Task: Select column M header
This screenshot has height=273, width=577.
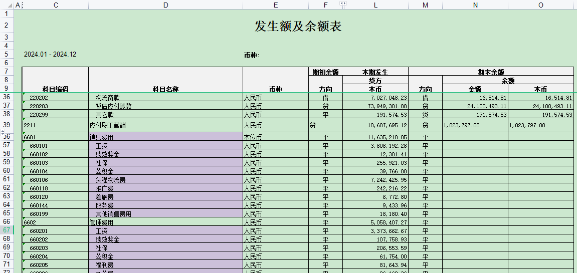Action: (426, 5)
